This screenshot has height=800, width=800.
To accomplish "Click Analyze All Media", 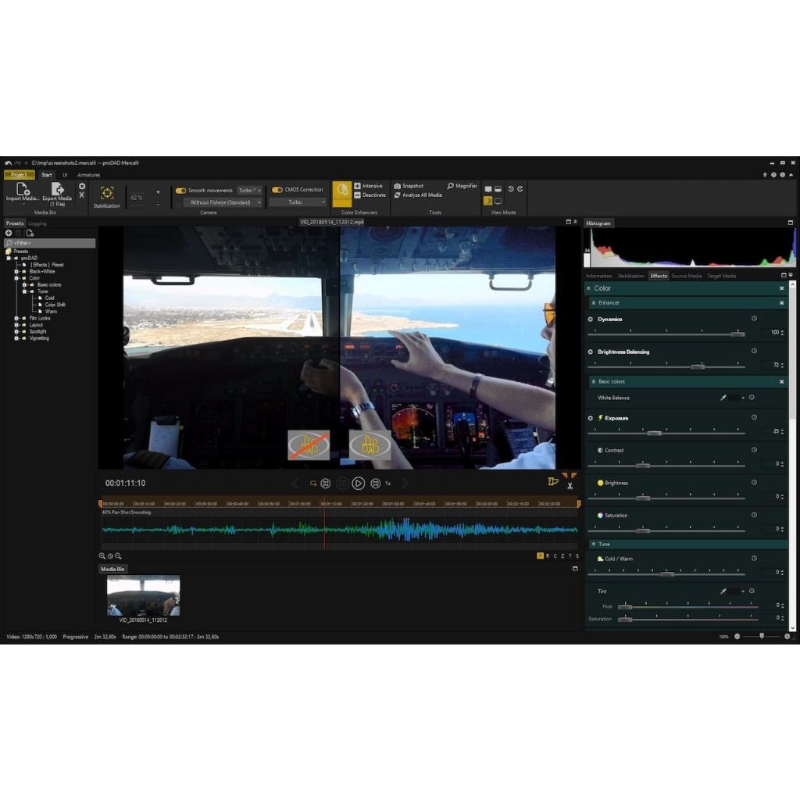I will tap(419, 195).
